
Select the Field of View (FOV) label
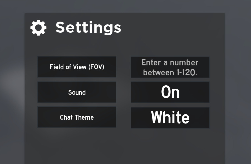[77, 67]
